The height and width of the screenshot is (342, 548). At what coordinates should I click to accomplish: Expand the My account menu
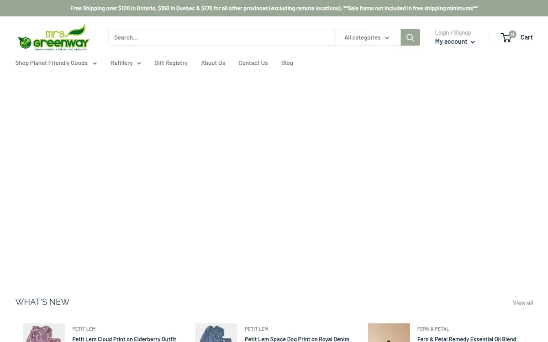pyautogui.click(x=455, y=41)
